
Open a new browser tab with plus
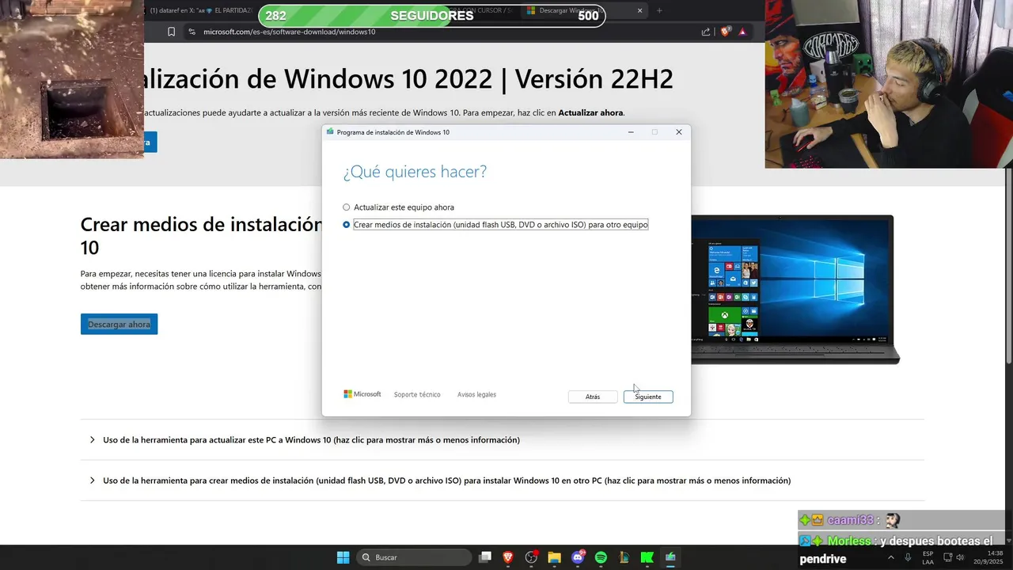point(659,10)
